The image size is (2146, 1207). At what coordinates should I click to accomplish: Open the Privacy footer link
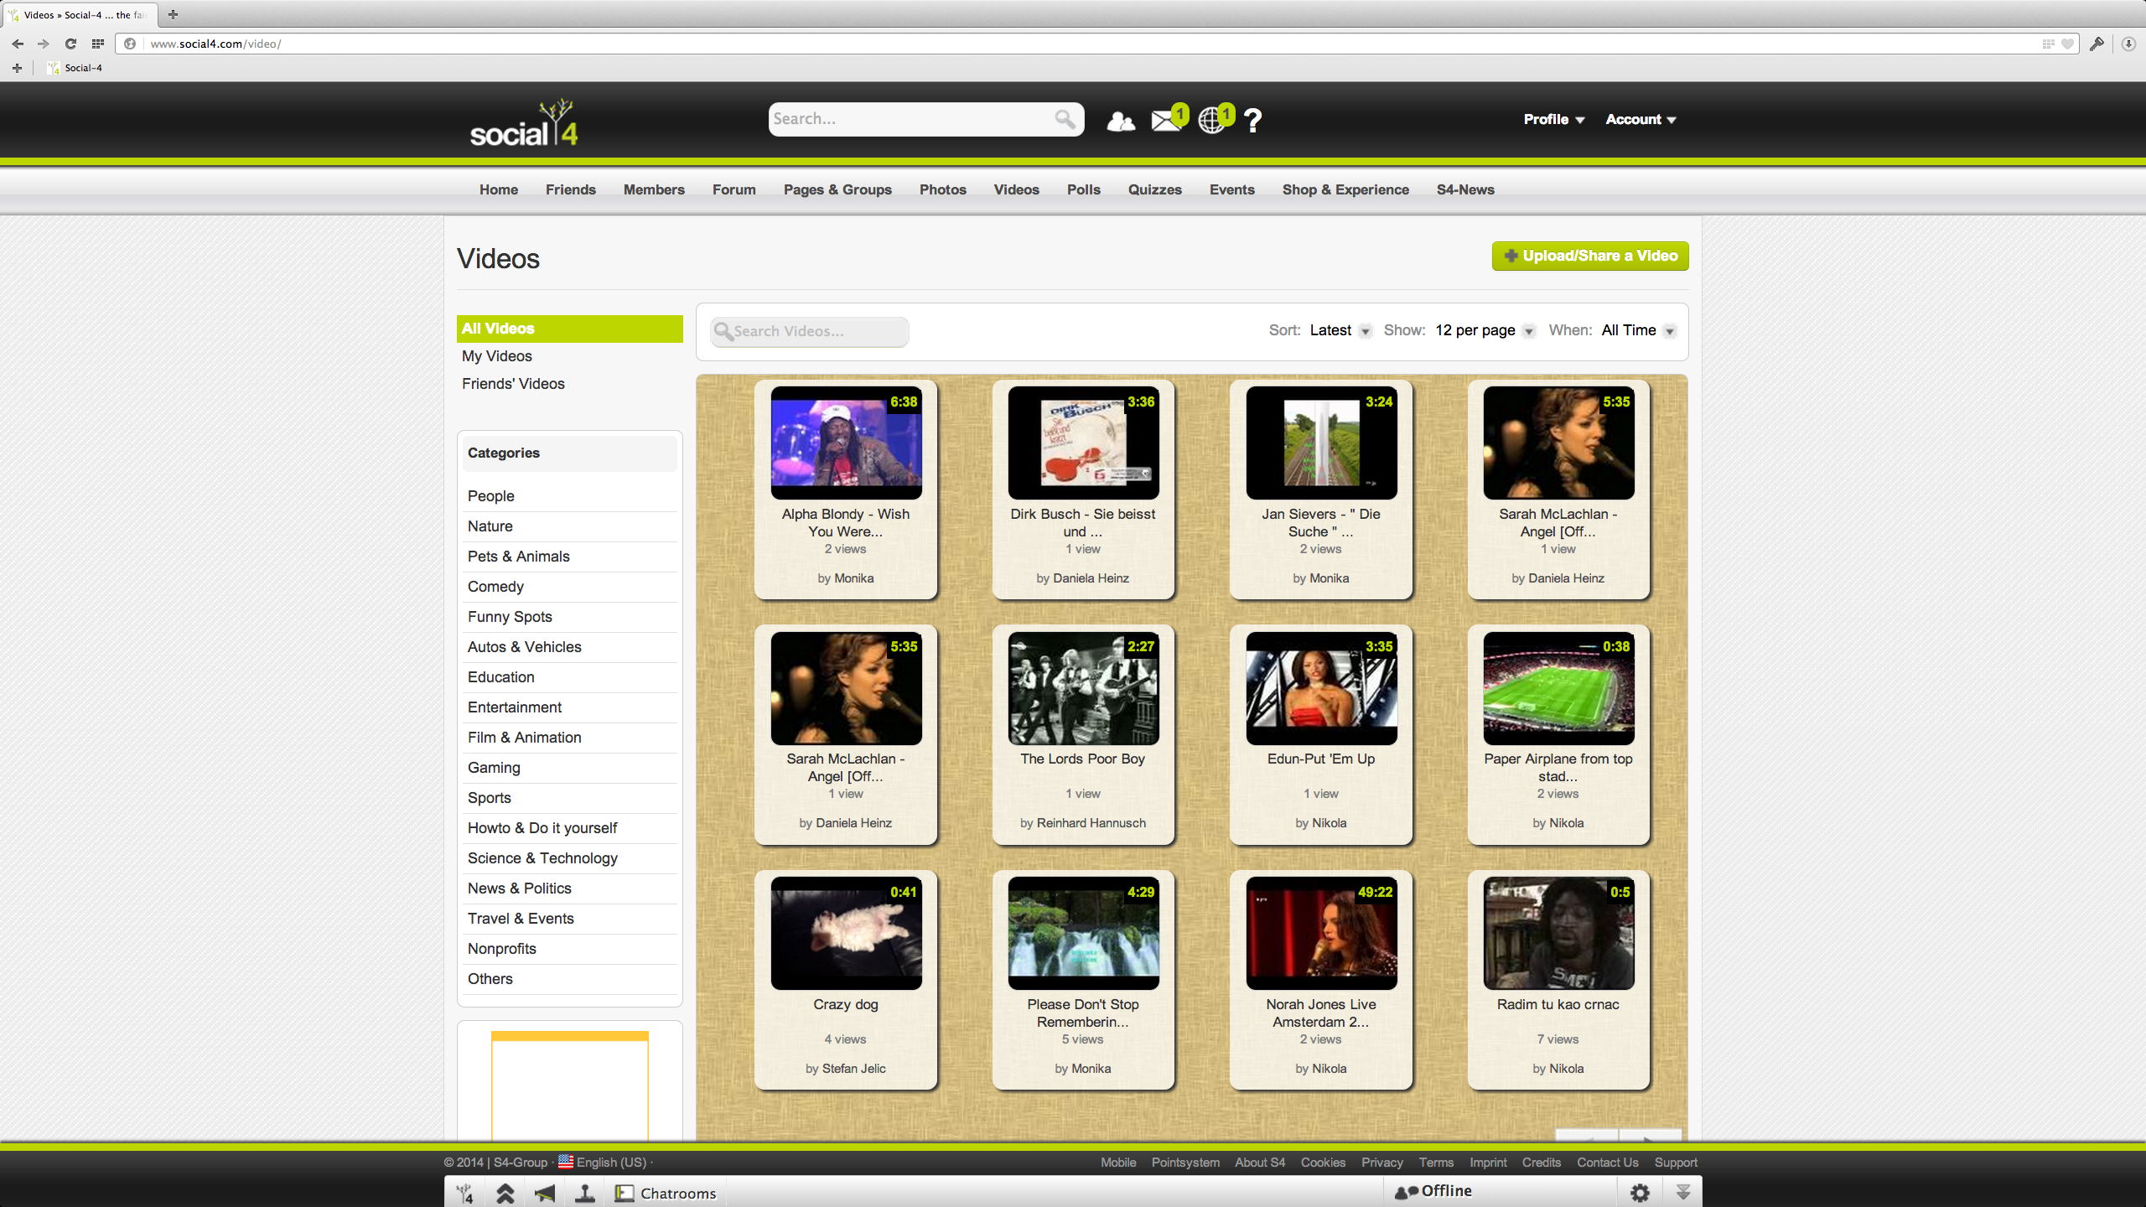(x=1381, y=1162)
